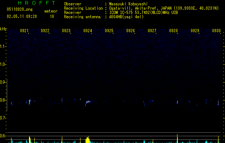Screen dimensions: 225x143
Task: Click the 0.6 kHz axis label
Action: click(x=3, y=136)
